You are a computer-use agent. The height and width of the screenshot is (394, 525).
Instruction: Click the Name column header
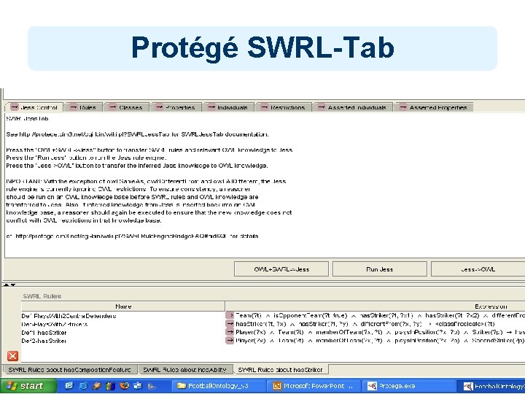click(x=123, y=306)
